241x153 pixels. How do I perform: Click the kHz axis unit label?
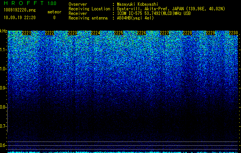coord(3,31)
